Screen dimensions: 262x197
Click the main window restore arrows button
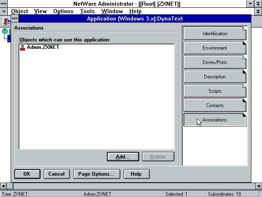[258, 4]
